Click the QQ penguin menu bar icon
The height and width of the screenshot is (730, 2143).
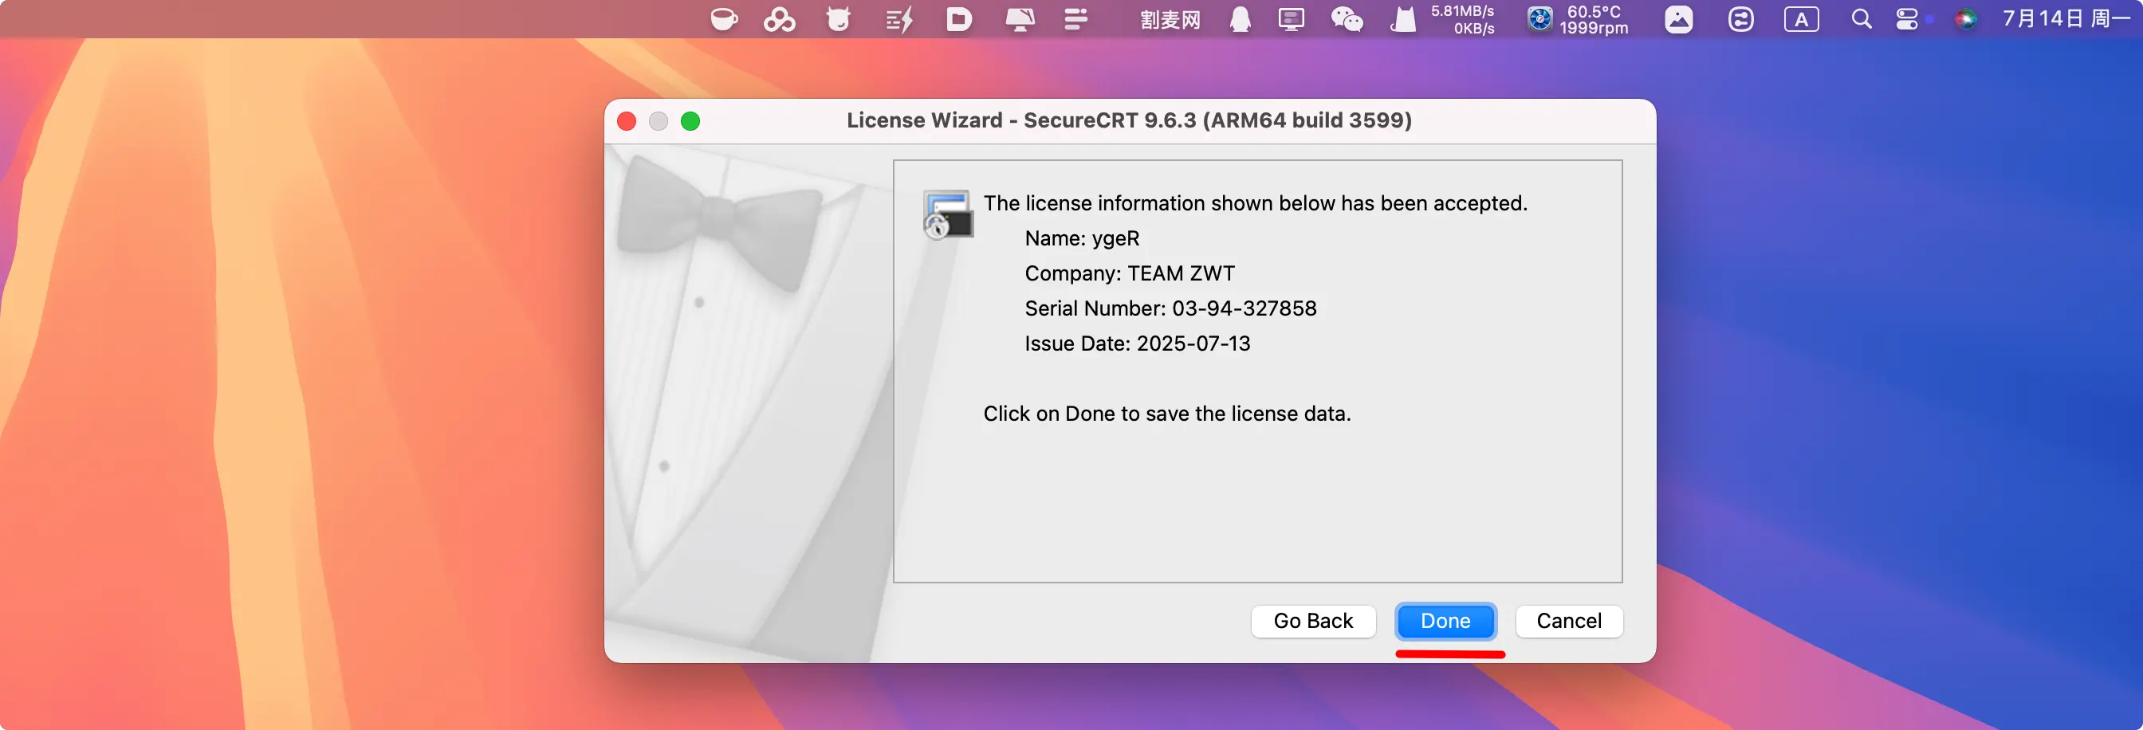click(x=1240, y=19)
